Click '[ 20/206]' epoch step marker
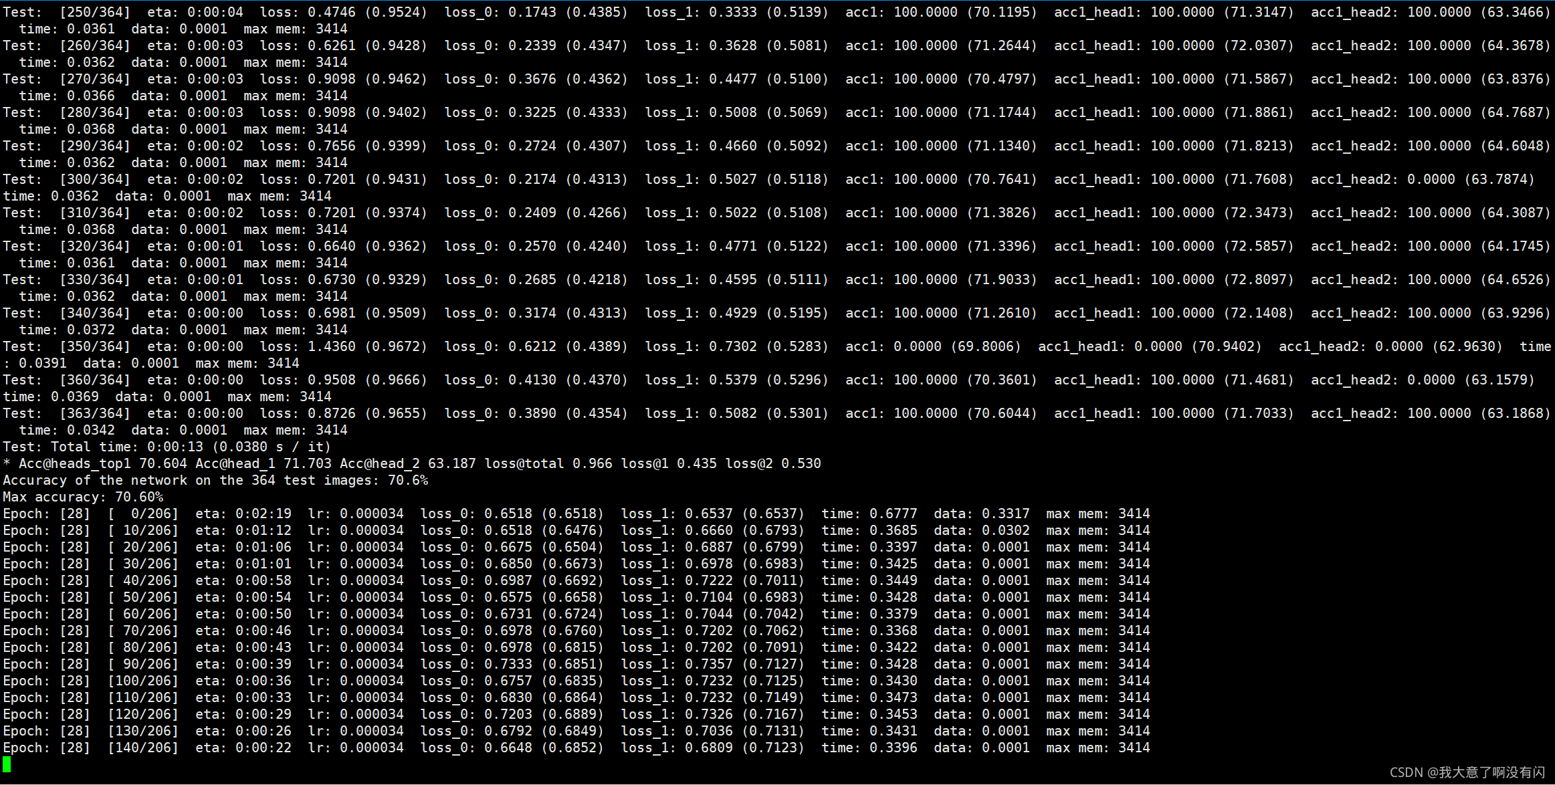1555x785 pixels. tap(143, 547)
